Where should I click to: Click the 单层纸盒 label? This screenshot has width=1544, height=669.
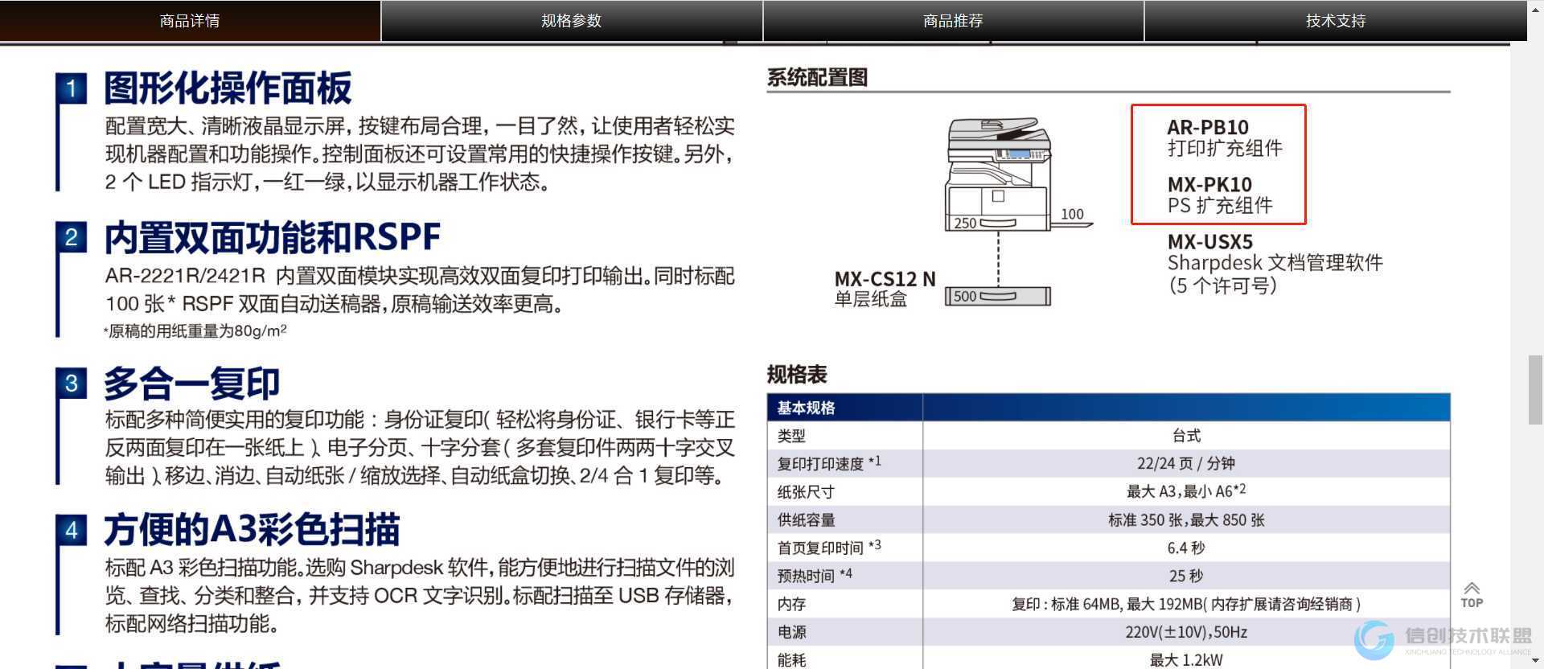(x=871, y=299)
